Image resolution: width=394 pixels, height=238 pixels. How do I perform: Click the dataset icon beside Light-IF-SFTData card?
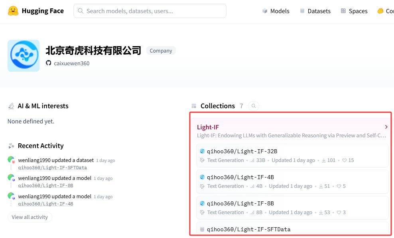pyautogui.click(x=202, y=229)
